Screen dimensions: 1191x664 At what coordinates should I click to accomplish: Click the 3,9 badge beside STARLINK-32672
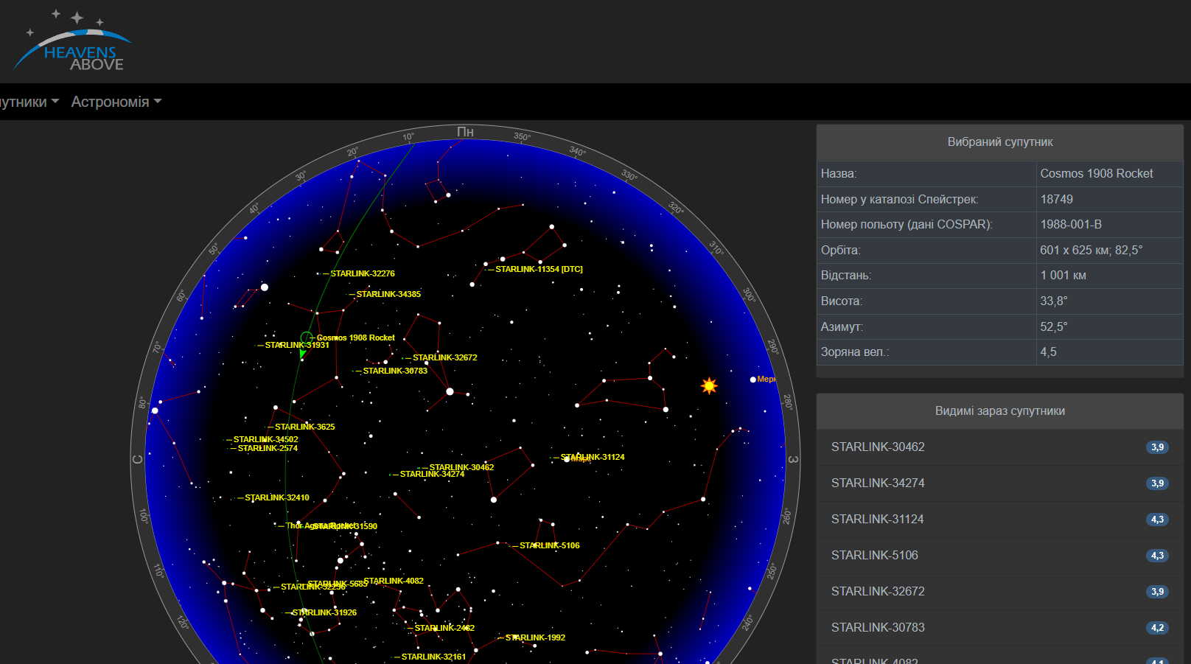(x=1157, y=592)
